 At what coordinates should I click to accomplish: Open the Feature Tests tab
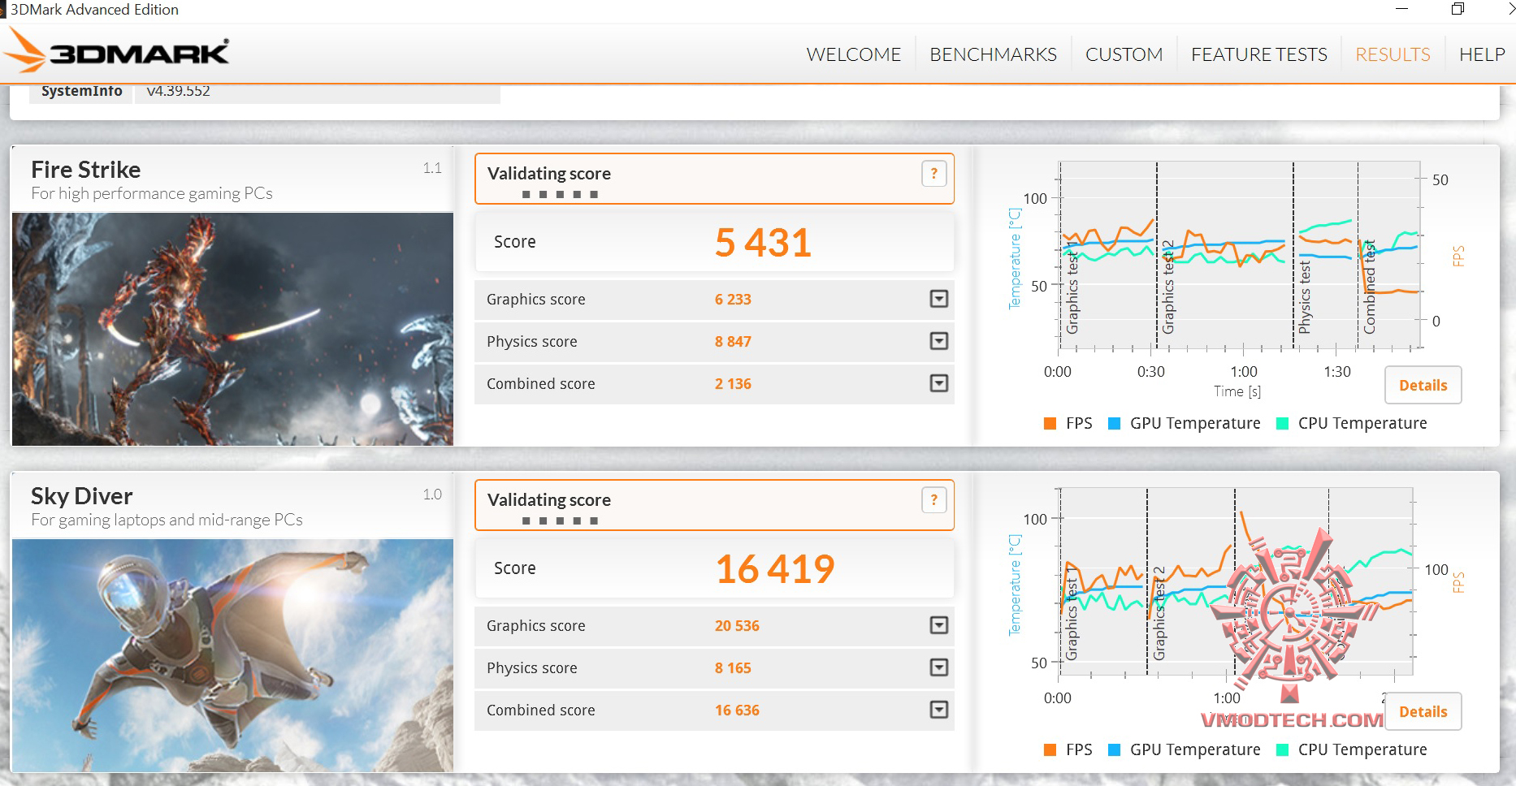(1259, 54)
